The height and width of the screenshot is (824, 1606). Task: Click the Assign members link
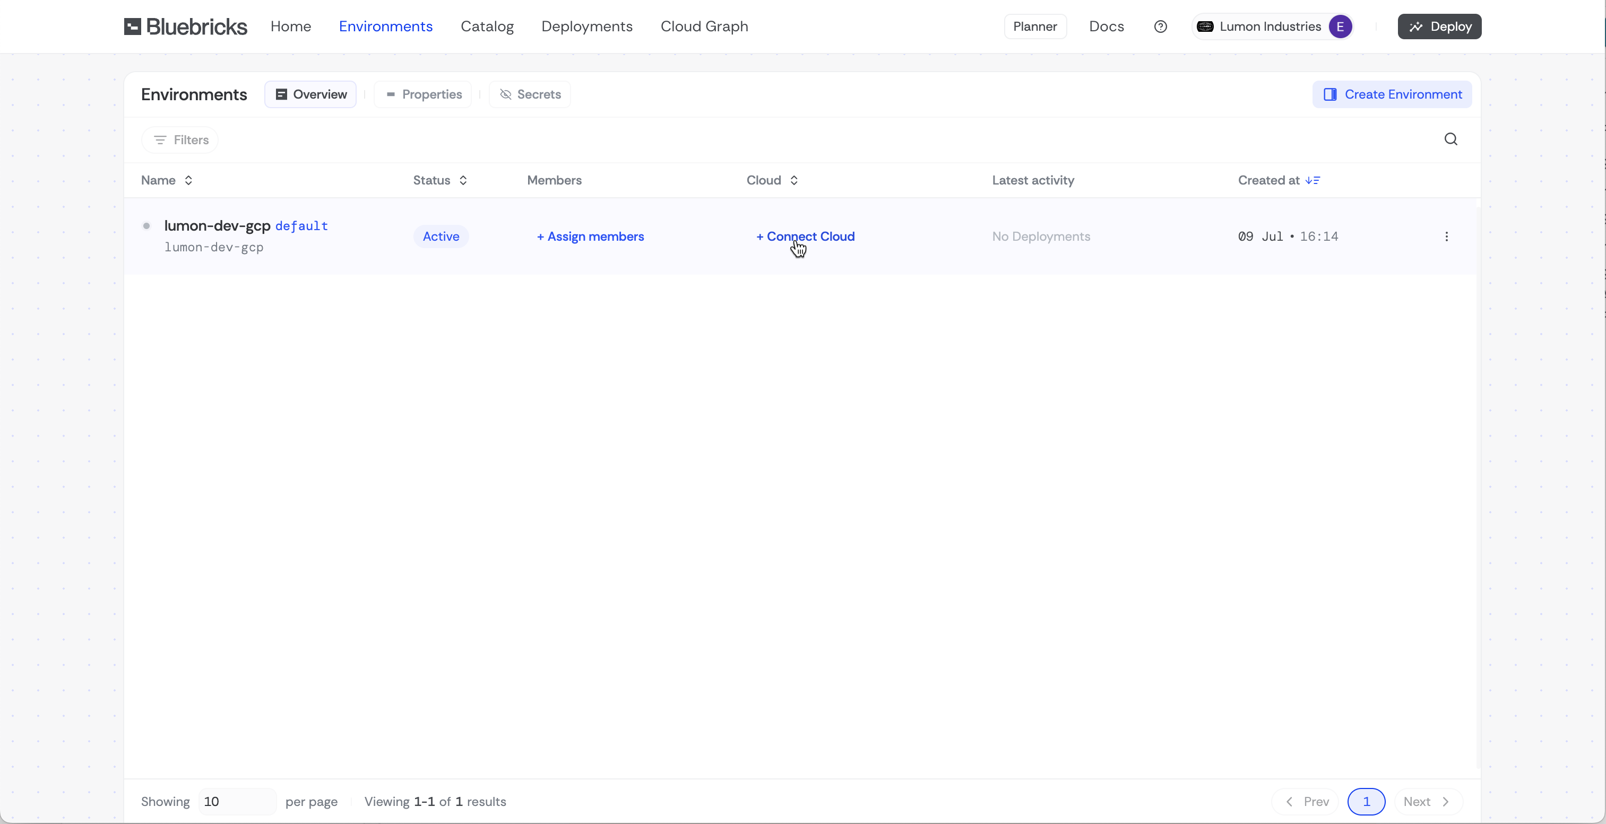click(x=590, y=236)
